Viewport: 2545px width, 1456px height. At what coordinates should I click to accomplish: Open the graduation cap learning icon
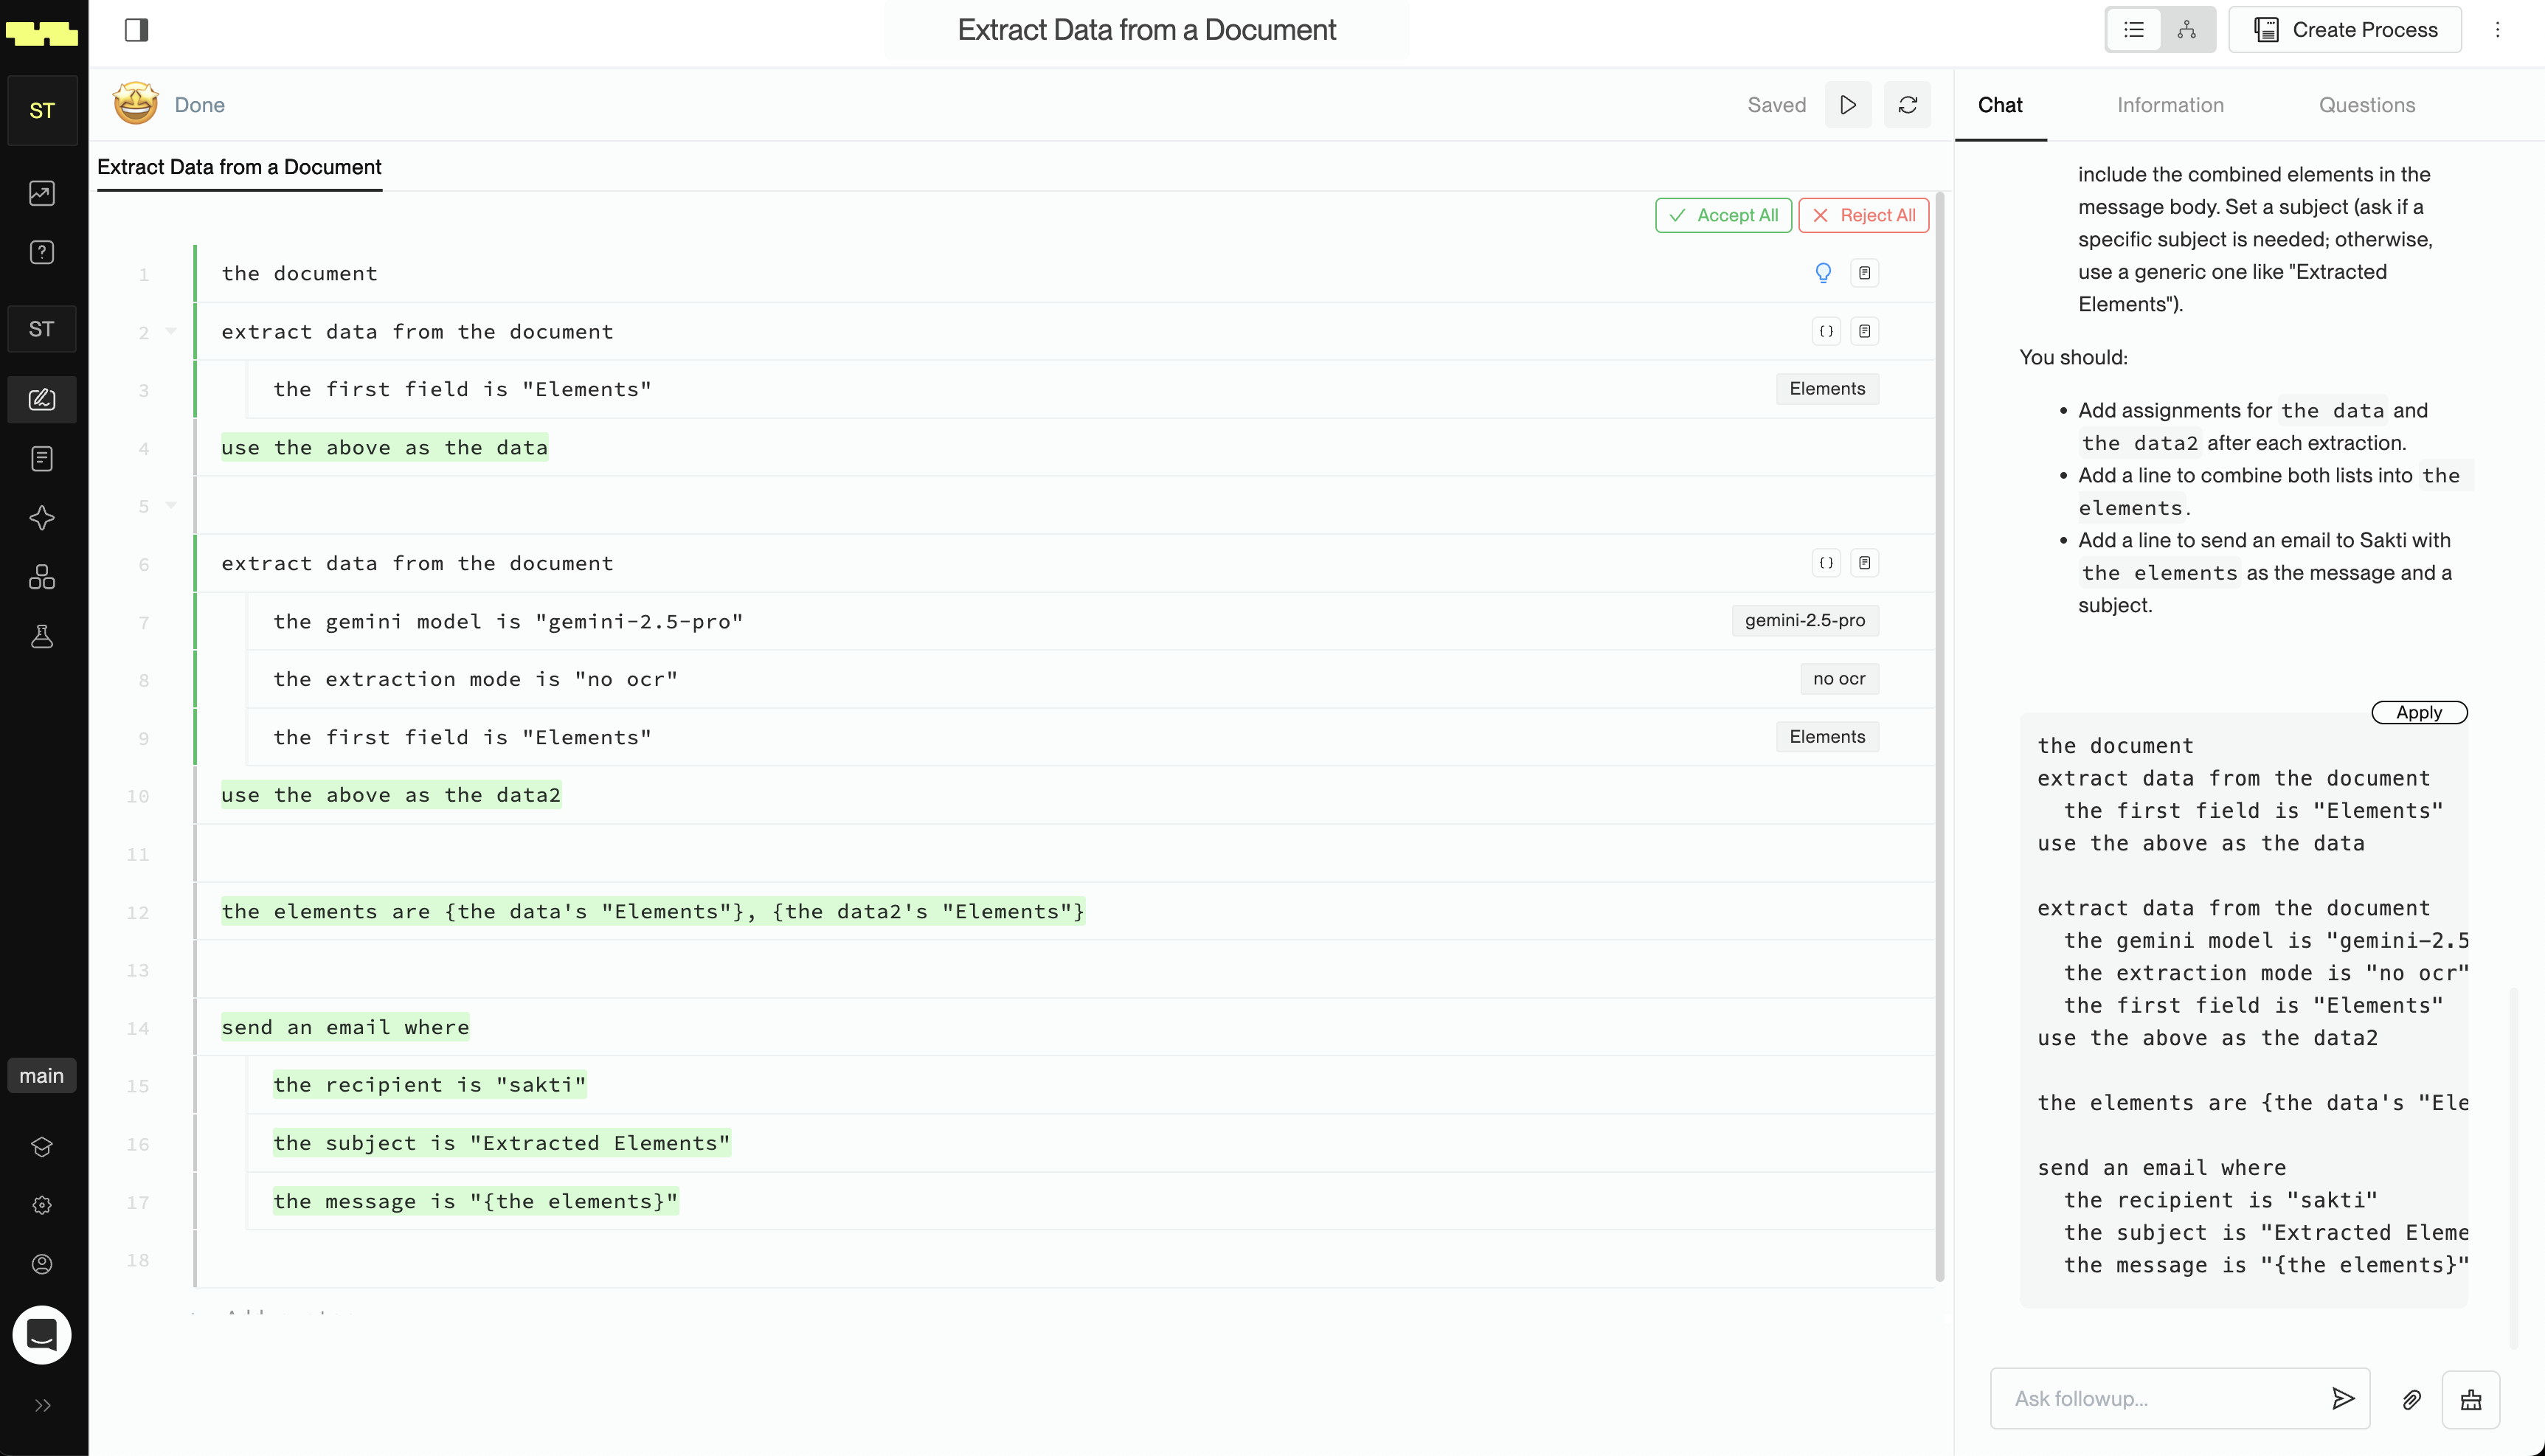pos(41,1147)
